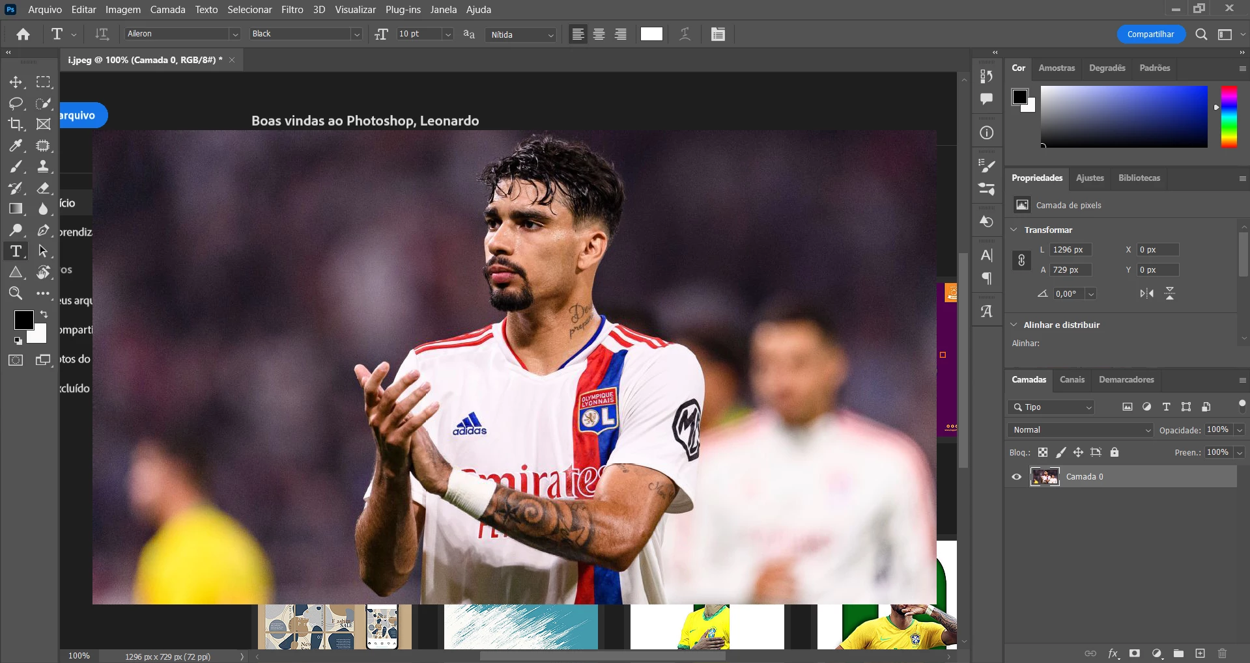Open the Search magnifier icon
Viewport: 1250px width, 663px height.
(x=1201, y=34)
